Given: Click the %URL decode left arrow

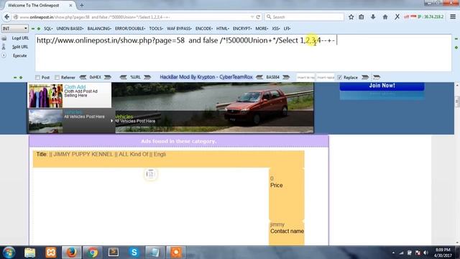Looking at the screenshot, I should [x=123, y=77].
